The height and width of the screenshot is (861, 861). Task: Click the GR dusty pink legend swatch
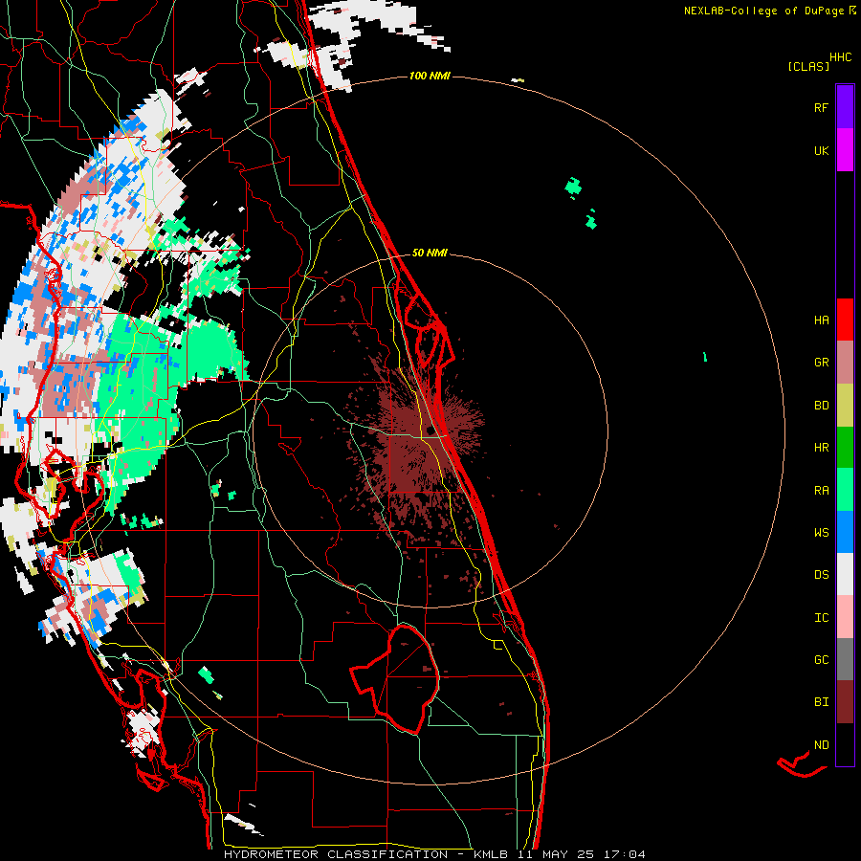(845, 363)
